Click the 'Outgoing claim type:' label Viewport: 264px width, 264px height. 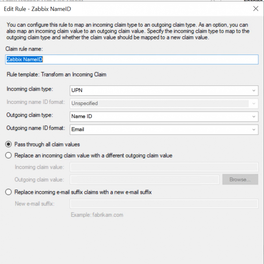[x=30, y=115]
